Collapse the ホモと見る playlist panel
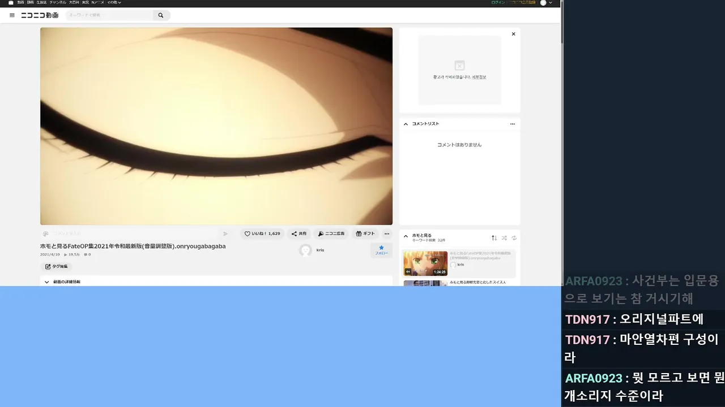725x407 pixels. (406, 236)
